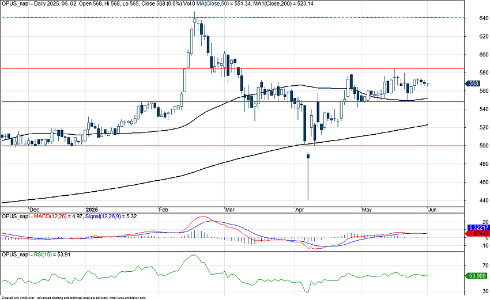Click the green 53.909 RSI value tag
This screenshot has width=490, height=300.
pos(477,276)
